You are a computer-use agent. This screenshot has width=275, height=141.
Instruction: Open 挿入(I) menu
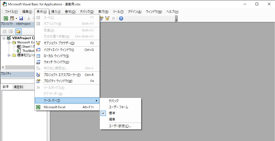56,12
